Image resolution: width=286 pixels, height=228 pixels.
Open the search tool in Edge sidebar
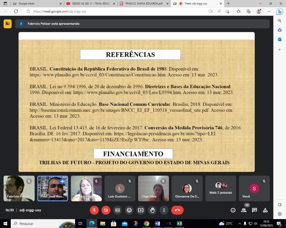[280, 21]
